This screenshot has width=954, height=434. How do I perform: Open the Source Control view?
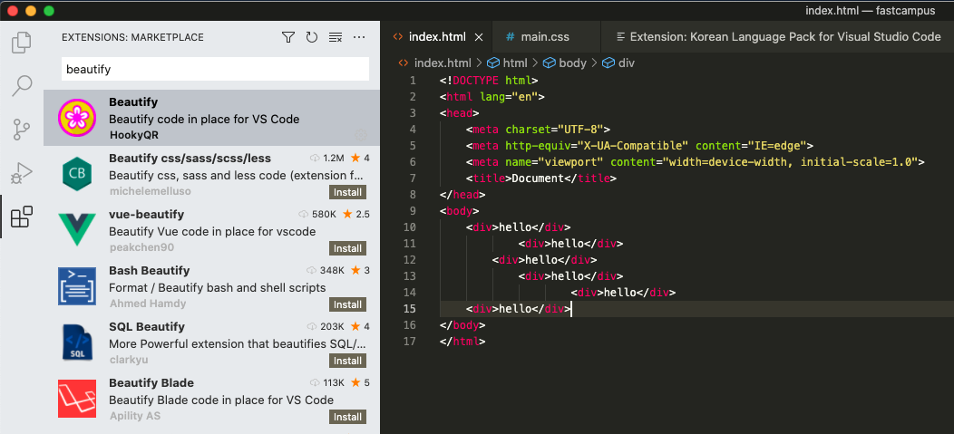tap(22, 130)
